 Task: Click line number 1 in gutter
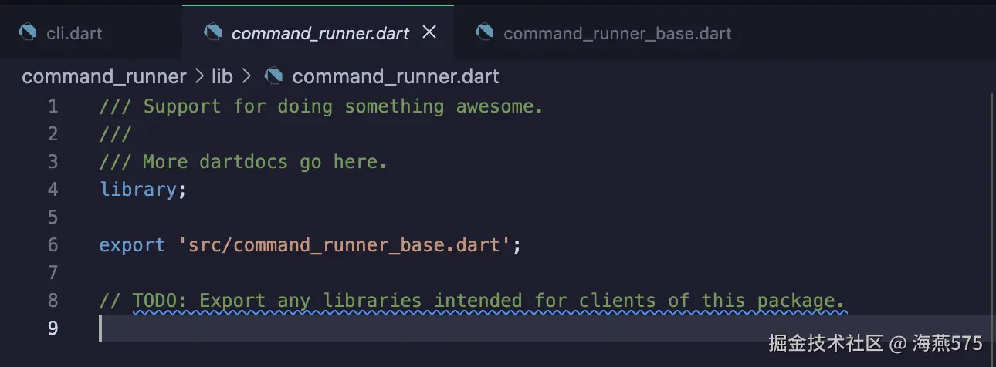point(53,106)
